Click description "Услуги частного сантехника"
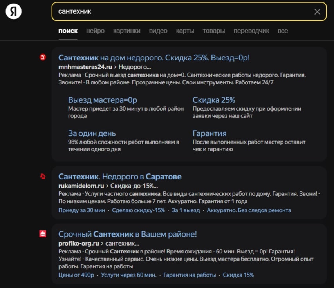This screenshot has height=288, width=334. pyautogui.click(x=123, y=194)
